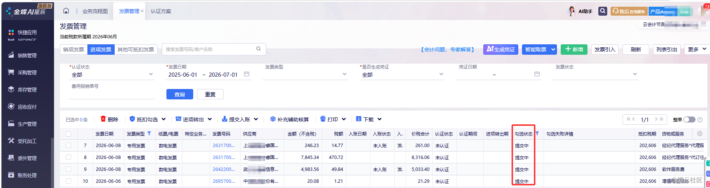Click the 发票类型 column filter icon
This screenshot has height=188, width=710.
pos(149,133)
